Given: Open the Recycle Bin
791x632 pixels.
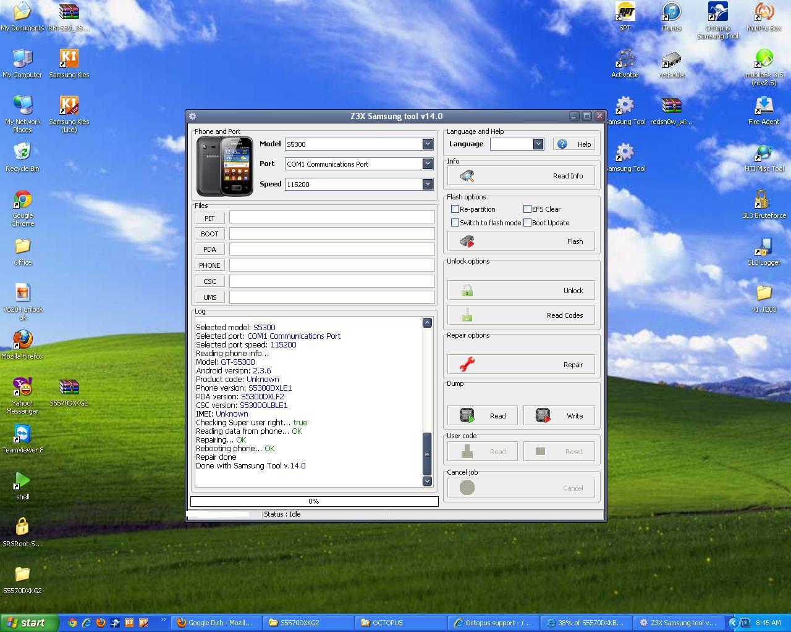Looking at the screenshot, I should click(23, 157).
